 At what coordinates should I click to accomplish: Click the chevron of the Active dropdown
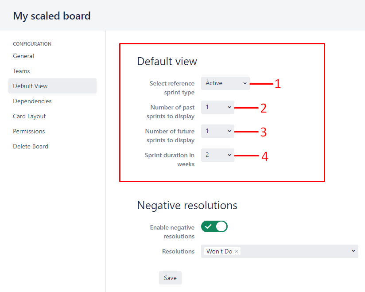pos(245,83)
